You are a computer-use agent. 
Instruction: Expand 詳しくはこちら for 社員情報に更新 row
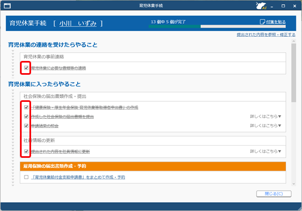tap(265, 151)
